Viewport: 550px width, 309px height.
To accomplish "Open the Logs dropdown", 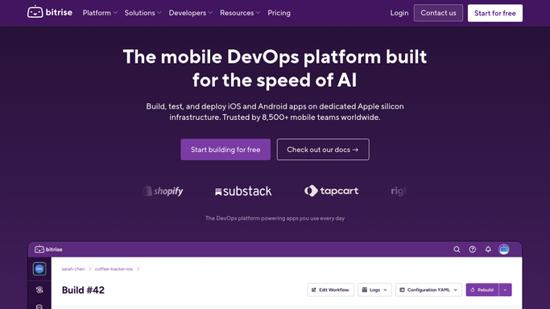I will click(374, 290).
